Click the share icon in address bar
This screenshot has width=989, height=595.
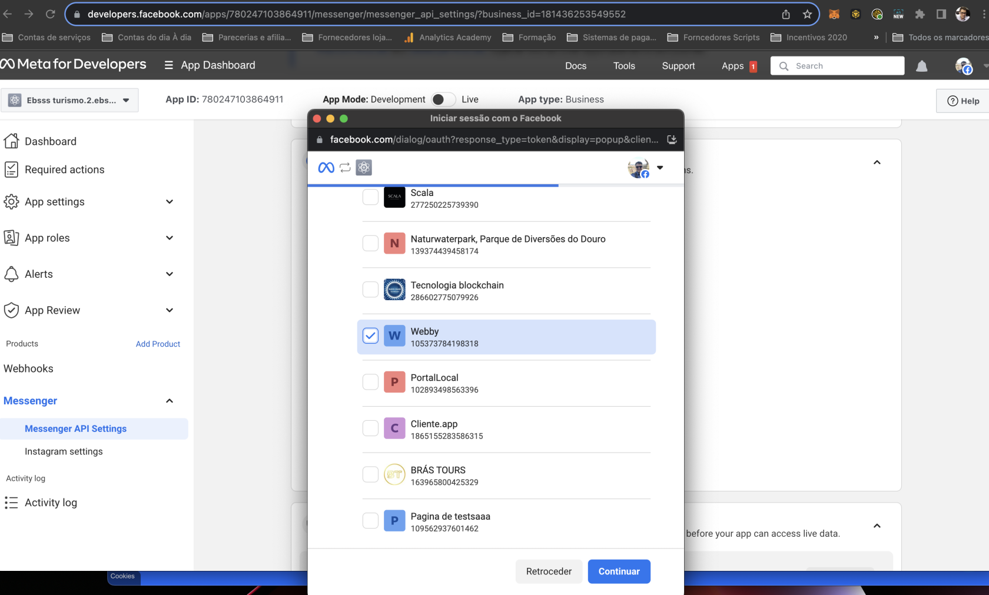point(786,14)
